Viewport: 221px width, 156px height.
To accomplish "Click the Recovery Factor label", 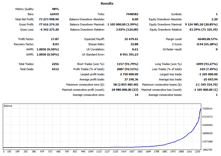I will 24,44.
